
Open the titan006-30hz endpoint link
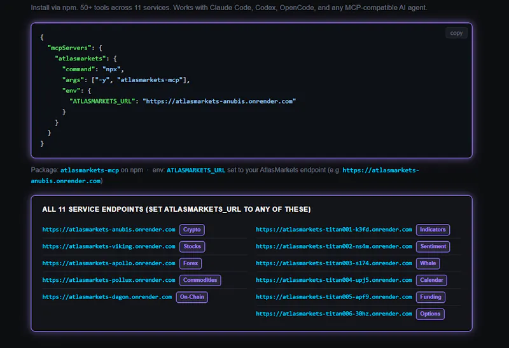[334, 314]
